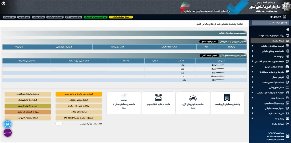Click the mail icon of ارتباط با ما
Image resolution: width=291 pixels, height=143 pixels.
[x=288, y=119]
